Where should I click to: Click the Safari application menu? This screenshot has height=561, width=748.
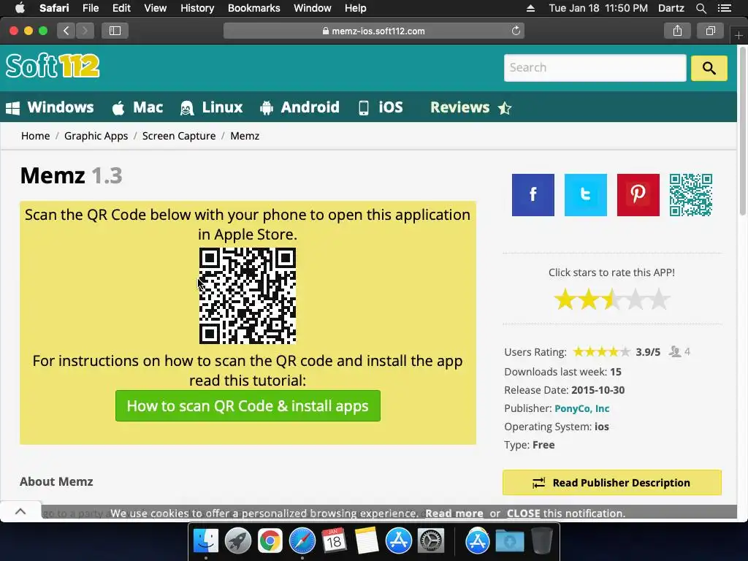[x=54, y=8]
